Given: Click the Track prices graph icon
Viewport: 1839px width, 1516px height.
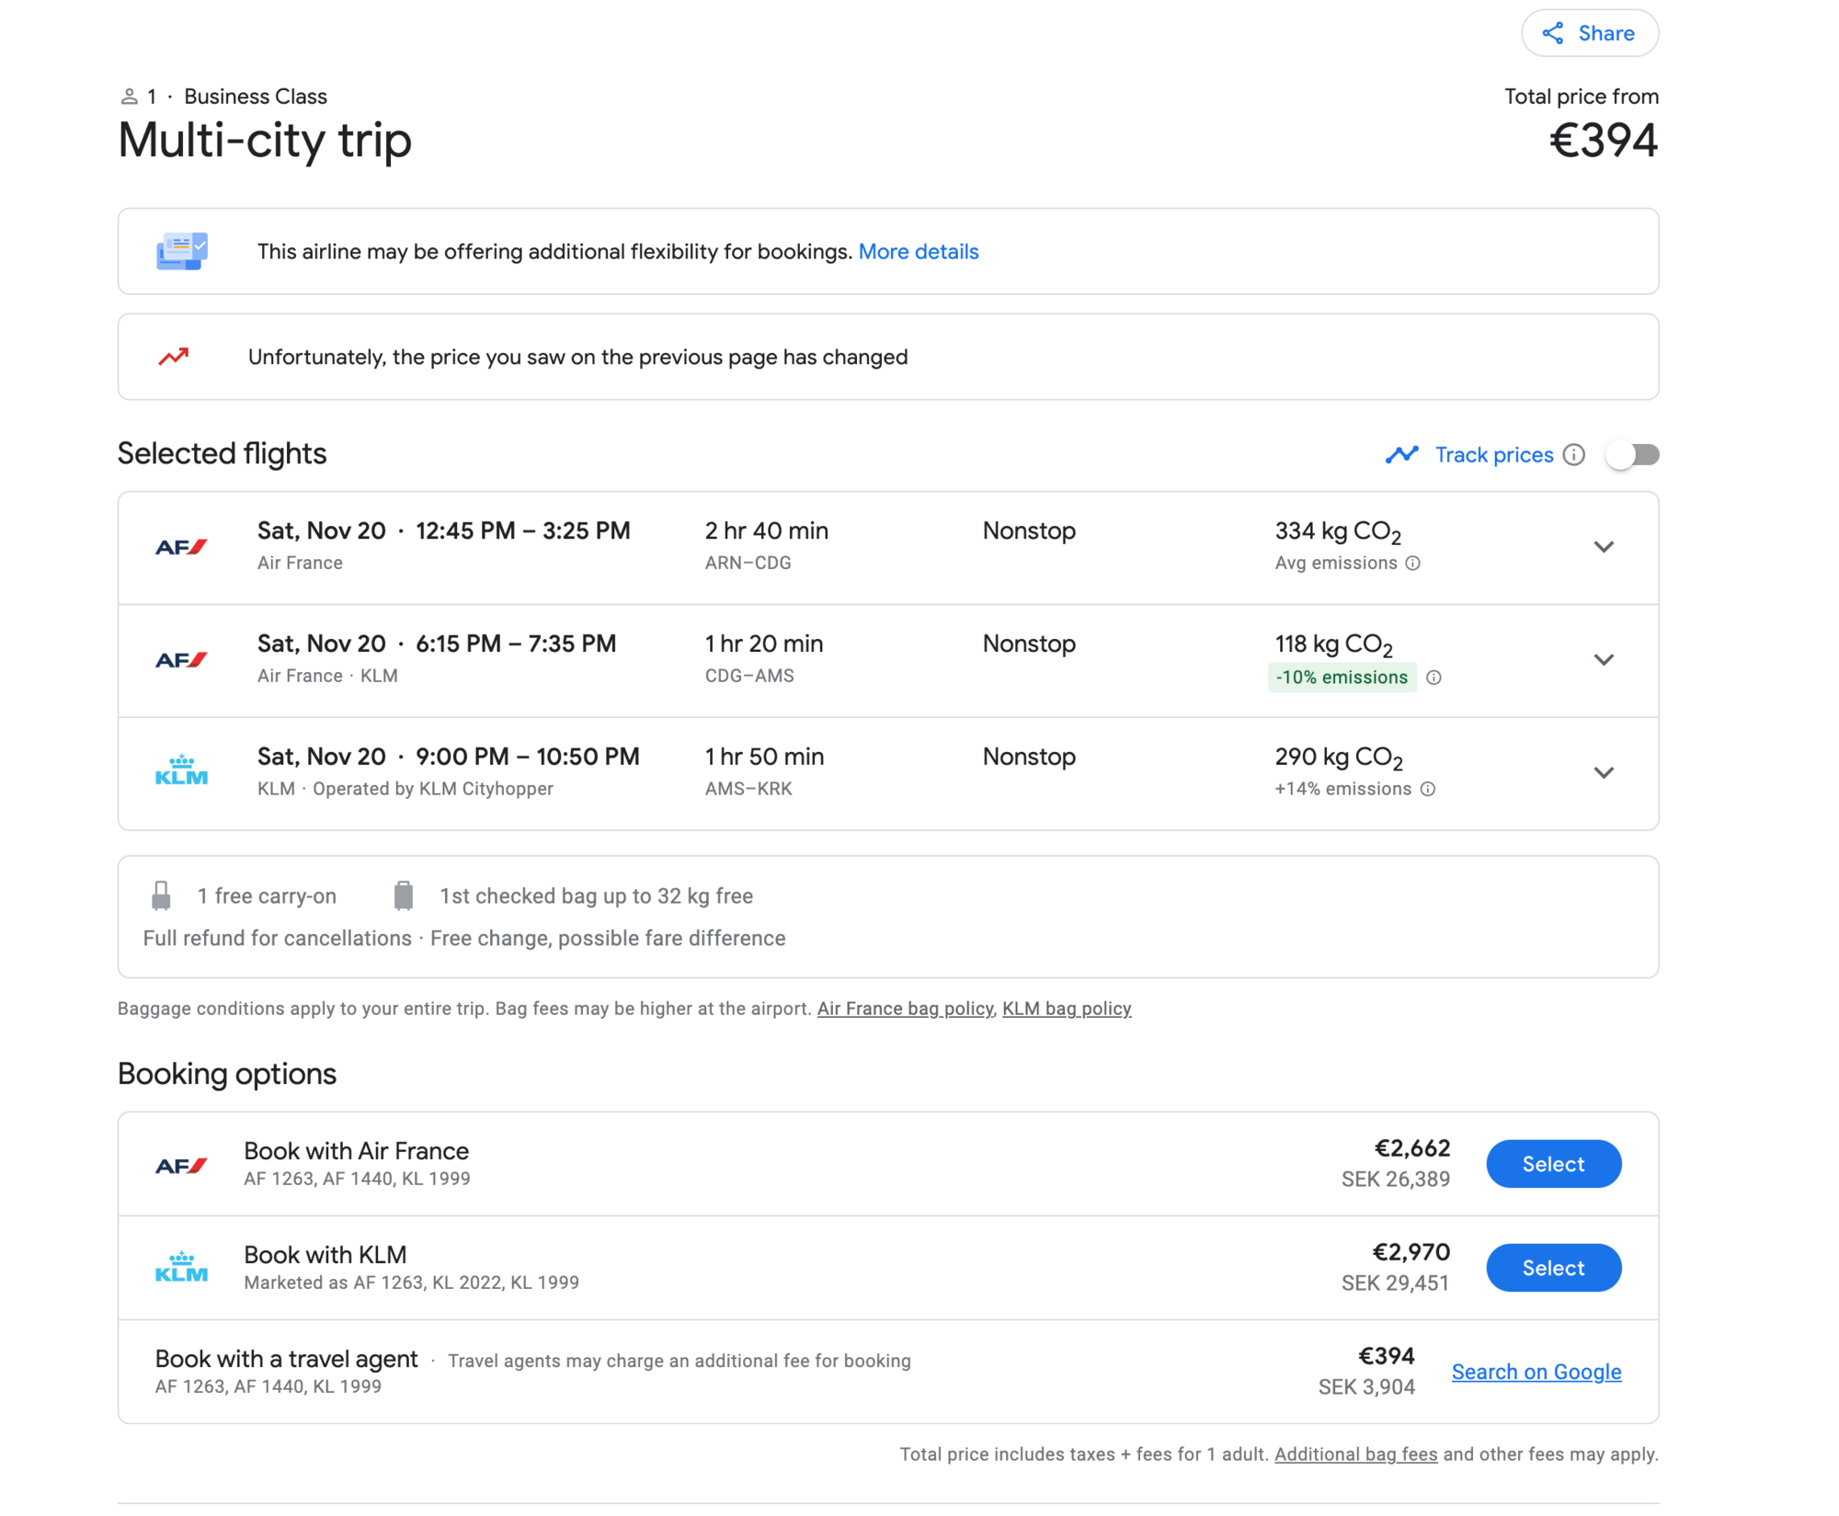Looking at the screenshot, I should pos(1402,455).
